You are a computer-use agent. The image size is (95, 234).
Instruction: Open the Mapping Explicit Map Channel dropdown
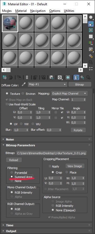tap(69, 93)
